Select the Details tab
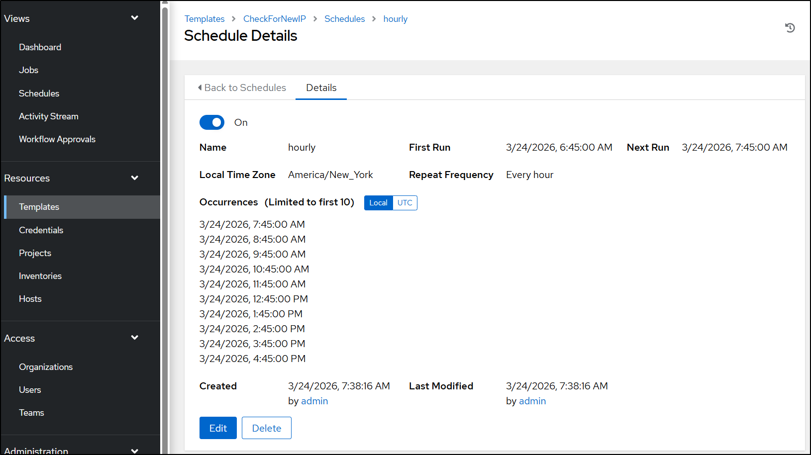811x455 pixels. pos(321,88)
